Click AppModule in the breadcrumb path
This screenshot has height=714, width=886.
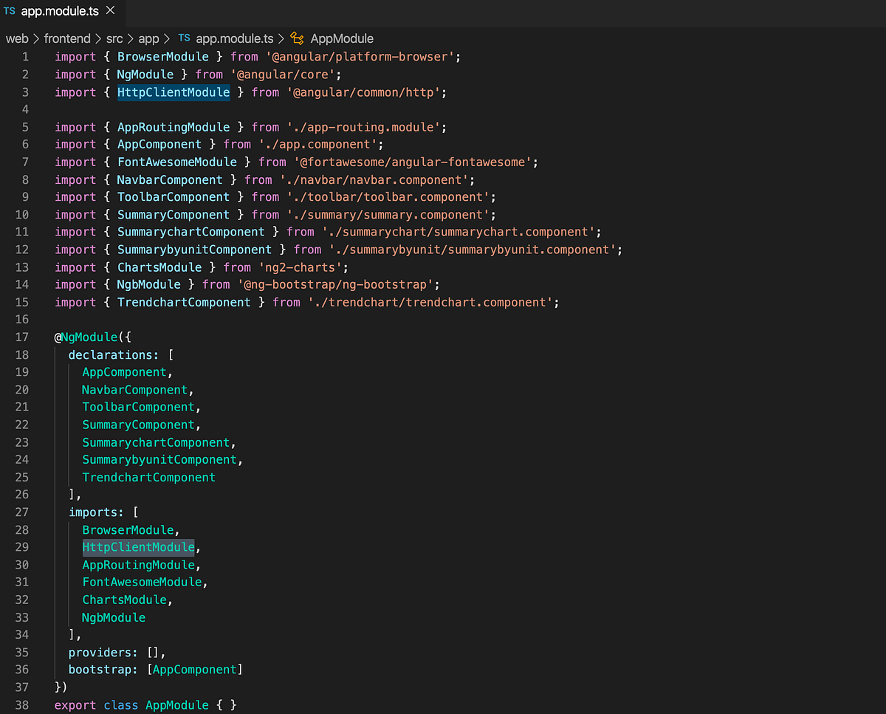[342, 38]
